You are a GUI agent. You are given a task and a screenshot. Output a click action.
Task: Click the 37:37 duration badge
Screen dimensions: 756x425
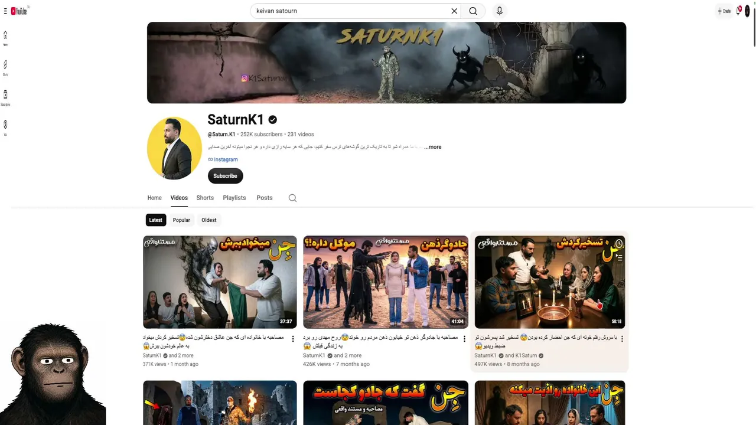286,322
